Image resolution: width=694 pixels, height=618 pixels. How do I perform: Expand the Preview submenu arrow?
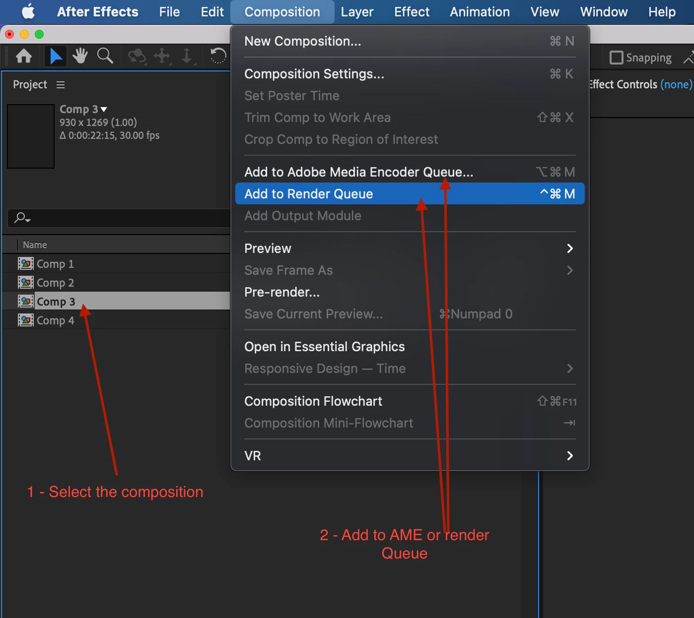tap(570, 248)
